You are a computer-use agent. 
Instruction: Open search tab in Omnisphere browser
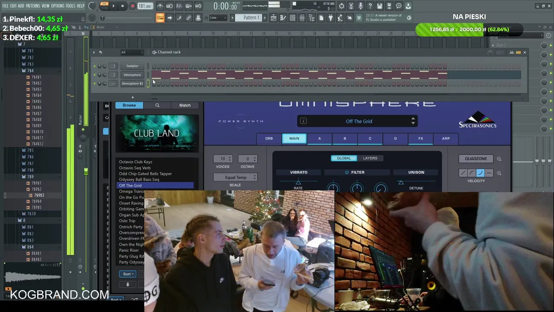157,105
